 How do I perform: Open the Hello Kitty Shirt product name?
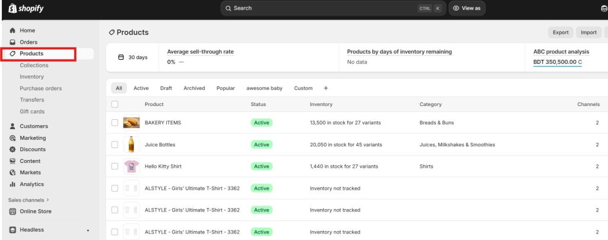(x=163, y=167)
